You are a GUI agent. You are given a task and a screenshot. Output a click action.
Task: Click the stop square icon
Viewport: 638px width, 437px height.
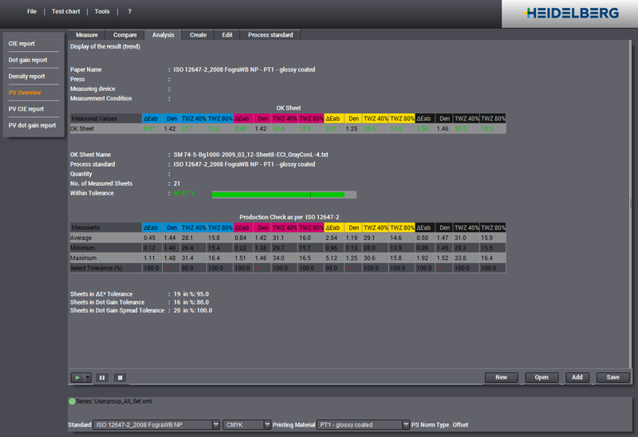pyautogui.click(x=120, y=377)
